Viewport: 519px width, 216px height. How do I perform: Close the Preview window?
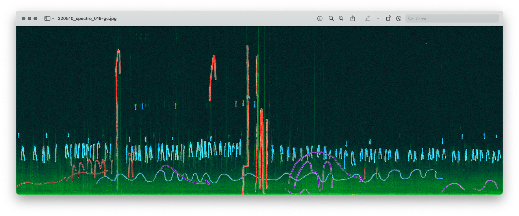pos(24,18)
